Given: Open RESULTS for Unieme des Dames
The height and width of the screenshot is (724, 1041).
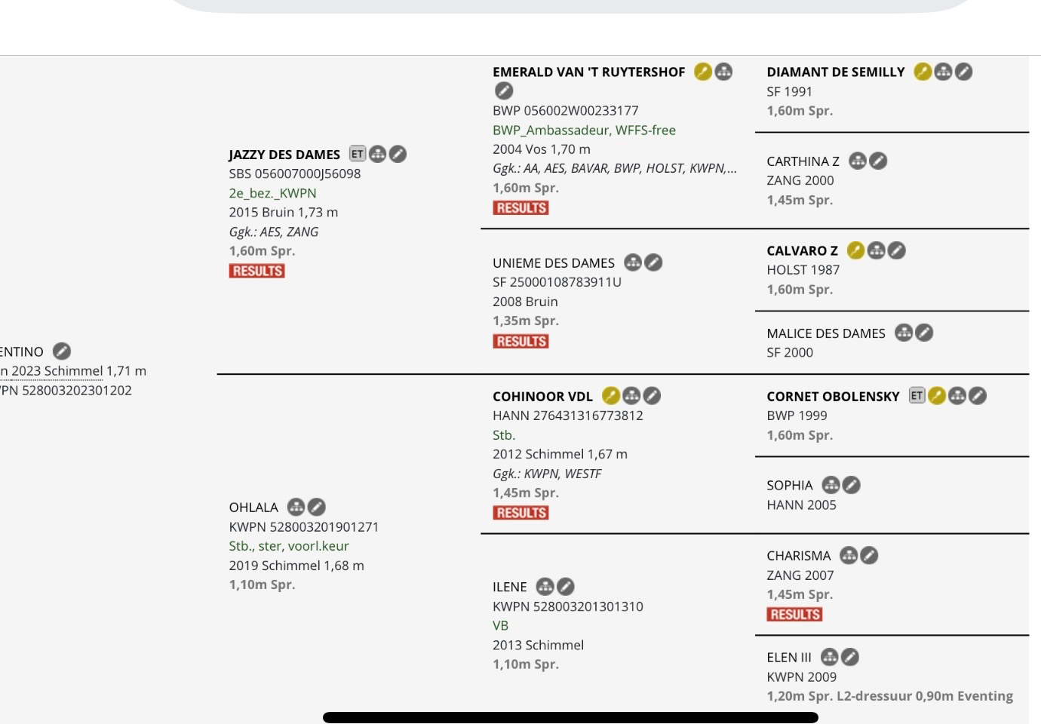Looking at the screenshot, I should point(520,341).
